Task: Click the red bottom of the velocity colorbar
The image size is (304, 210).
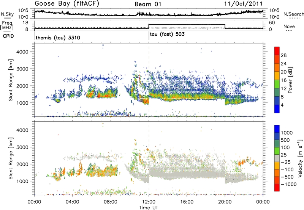Action: point(277,188)
